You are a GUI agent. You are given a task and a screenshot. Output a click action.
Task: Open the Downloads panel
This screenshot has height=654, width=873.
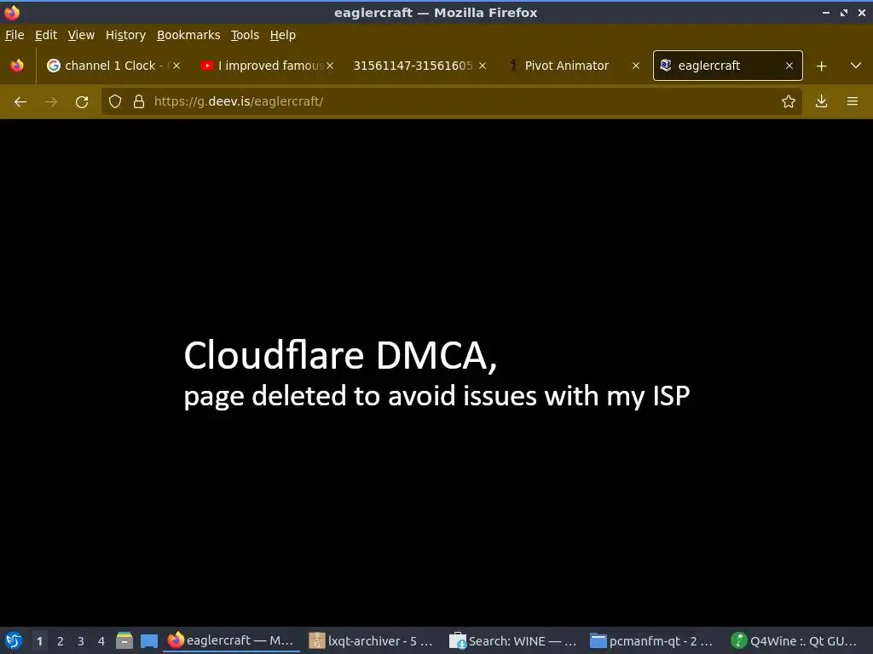click(x=821, y=102)
